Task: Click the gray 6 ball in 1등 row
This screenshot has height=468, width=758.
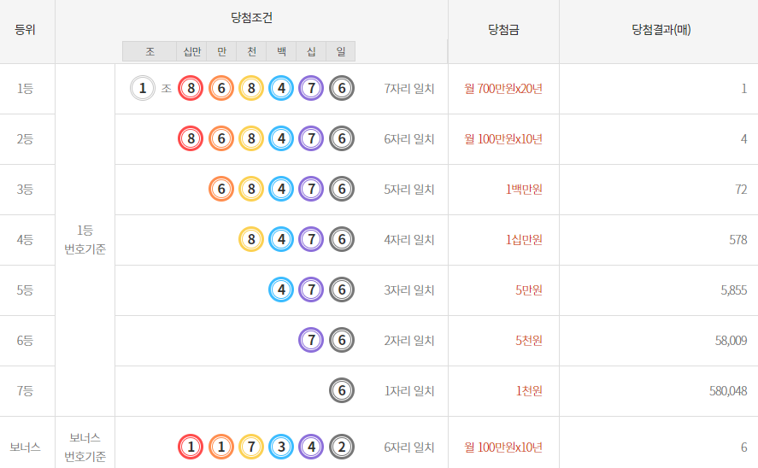Action: coord(342,88)
